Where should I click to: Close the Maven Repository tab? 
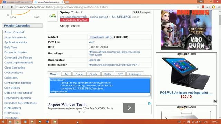(61, 2)
